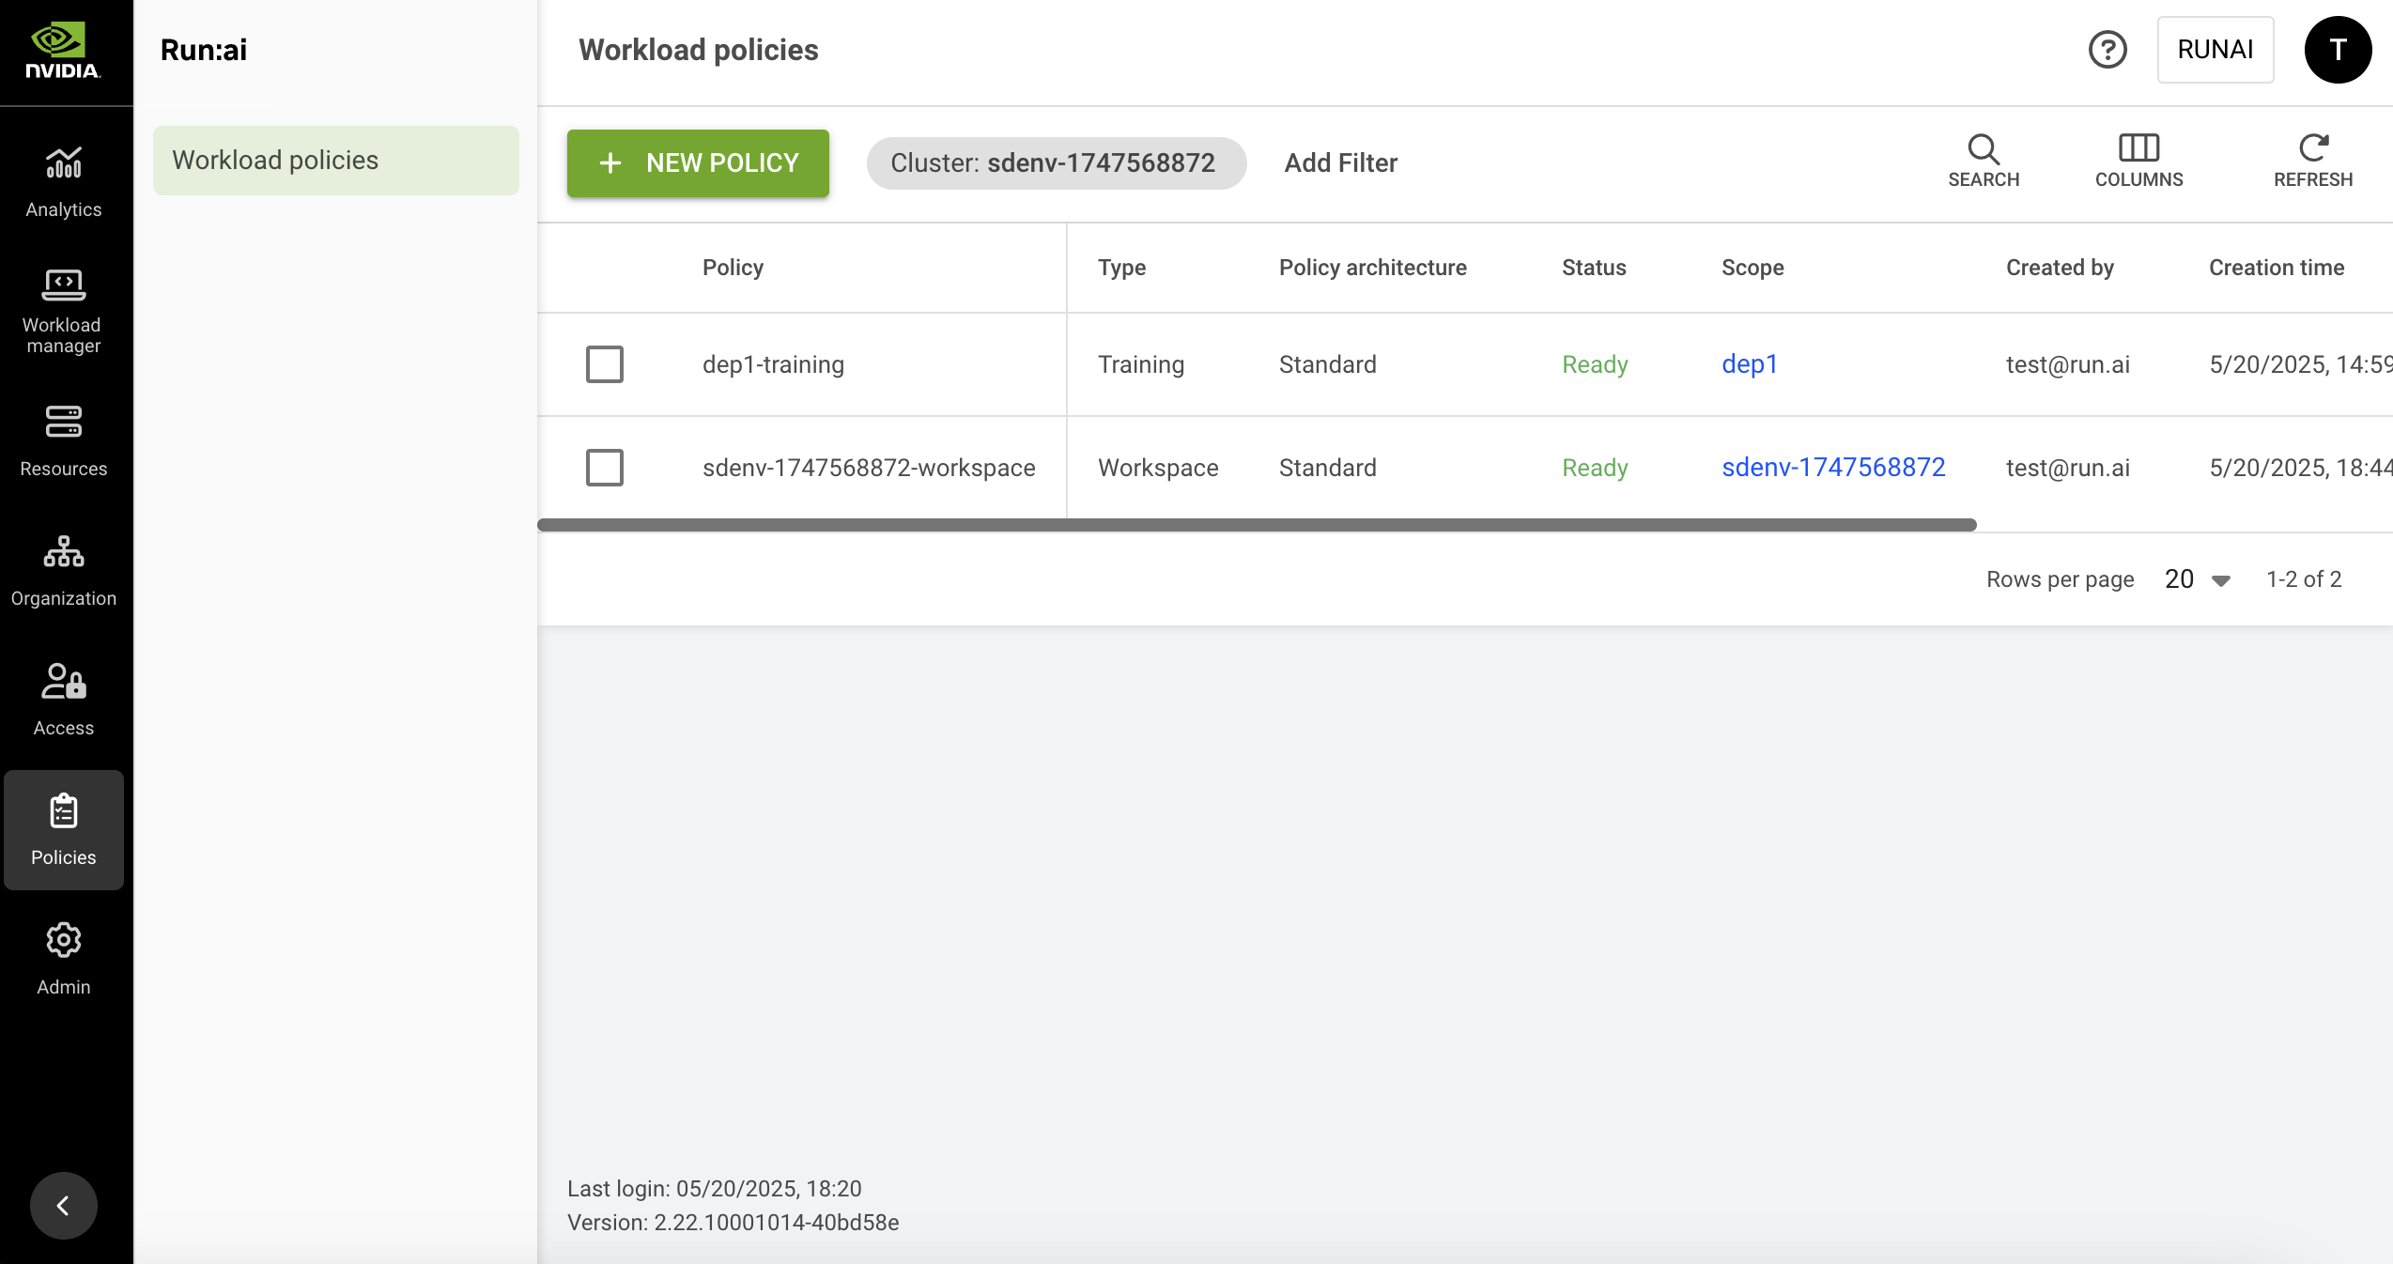Go to Resources in sidebar
Screen dimensions: 2393x1264
64,440
